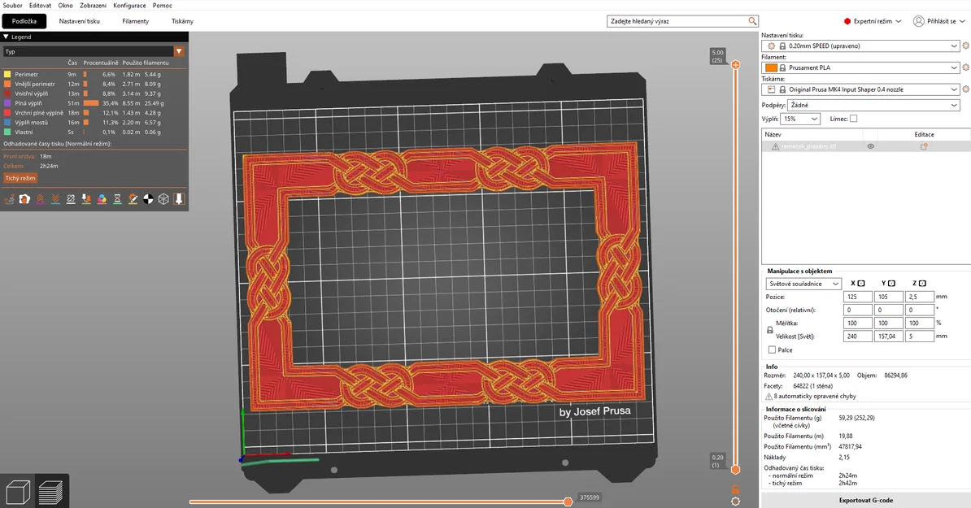Collapse the Legend panel triangle

click(7, 37)
